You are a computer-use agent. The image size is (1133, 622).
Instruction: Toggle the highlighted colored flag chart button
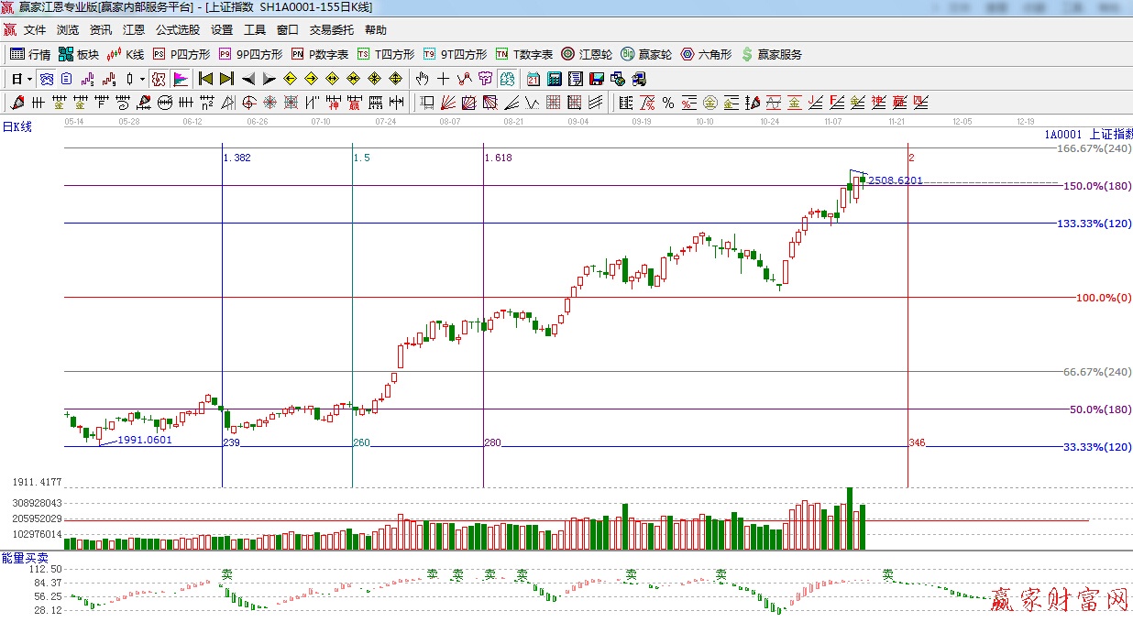tap(180, 78)
